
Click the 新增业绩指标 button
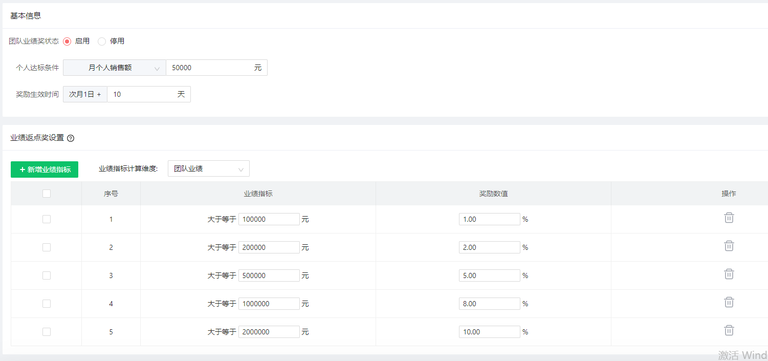(x=45, y=169)
